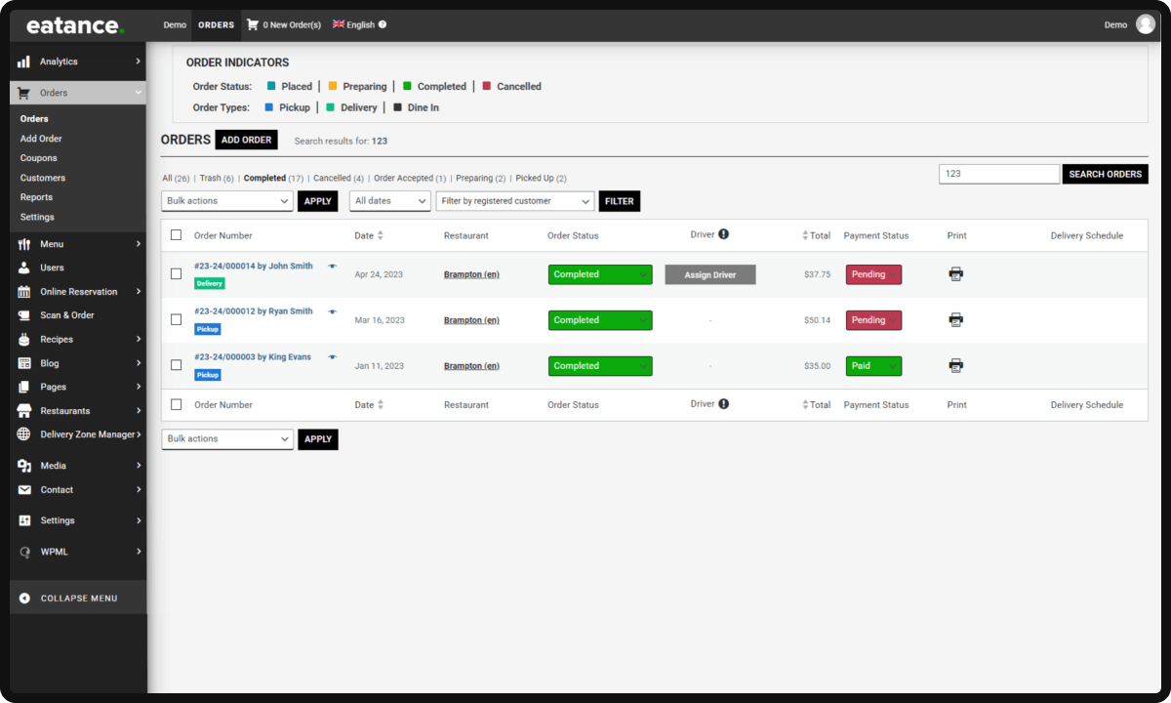View Ryan Smith order via eye icon
The height and width of the screenshot is (703, 1171).
click(x=332, y=311)
